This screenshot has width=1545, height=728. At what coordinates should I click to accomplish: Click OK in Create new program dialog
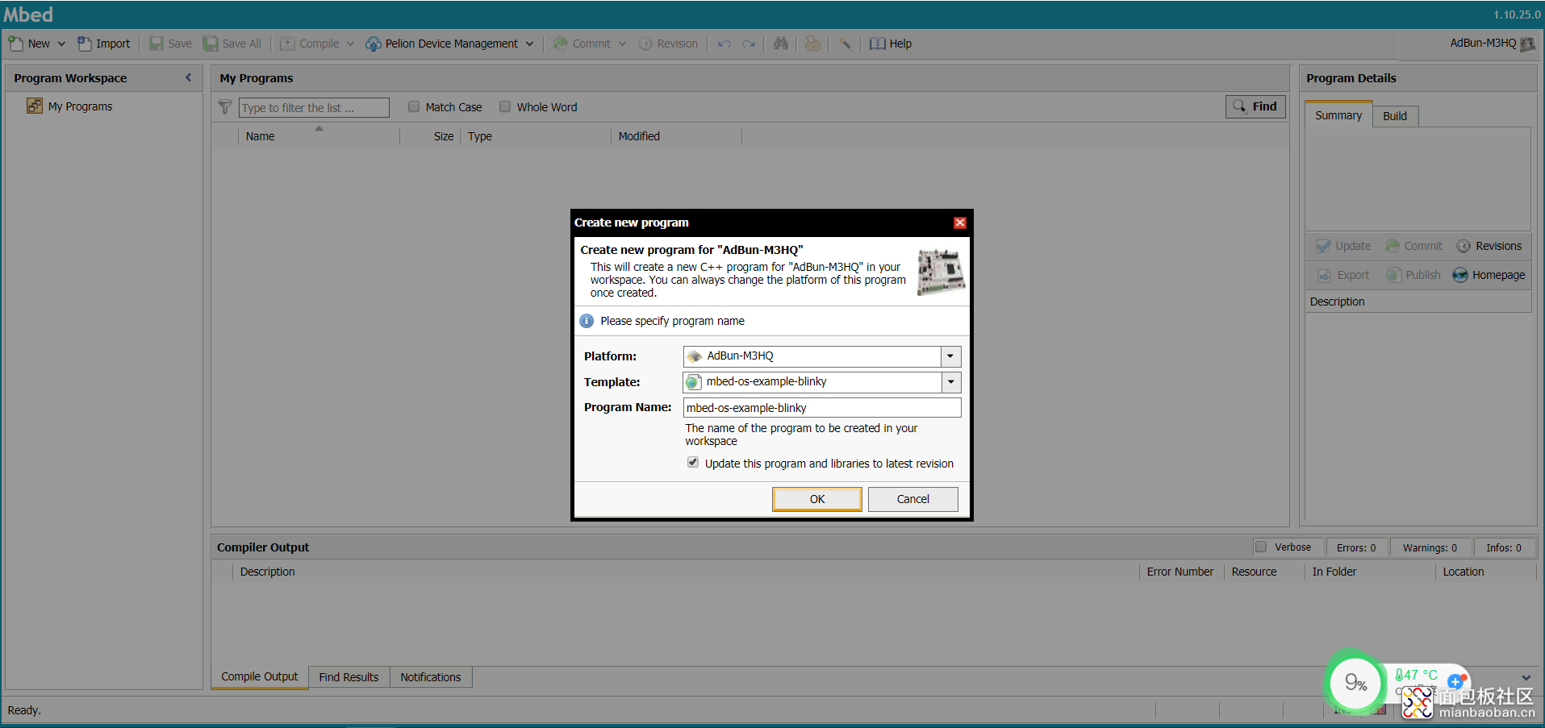[x=817, y=499]
